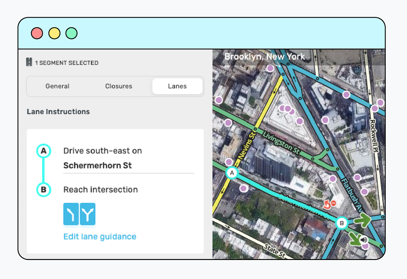Select the restricted U-turn icon near Flatbush Av
This screenshot has width=407, height=279.
[x=329, y=204]
